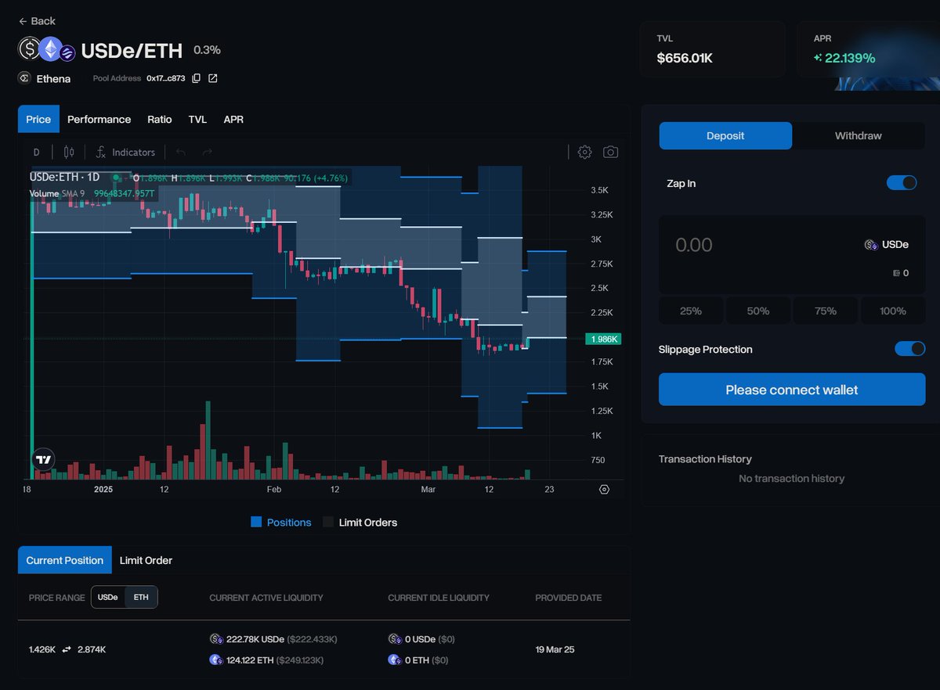This screenshot has width=940, height=690.
Task: Click the USDe/ETH pair token logos
Action: pyautogui.click(x=46, y=50)
